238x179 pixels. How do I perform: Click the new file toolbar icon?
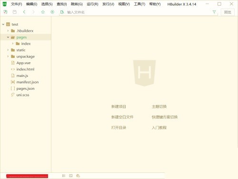(5, 12)
